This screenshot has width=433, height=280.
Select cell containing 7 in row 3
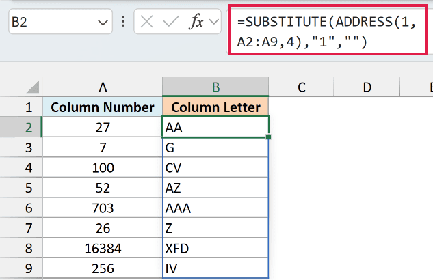103,148
